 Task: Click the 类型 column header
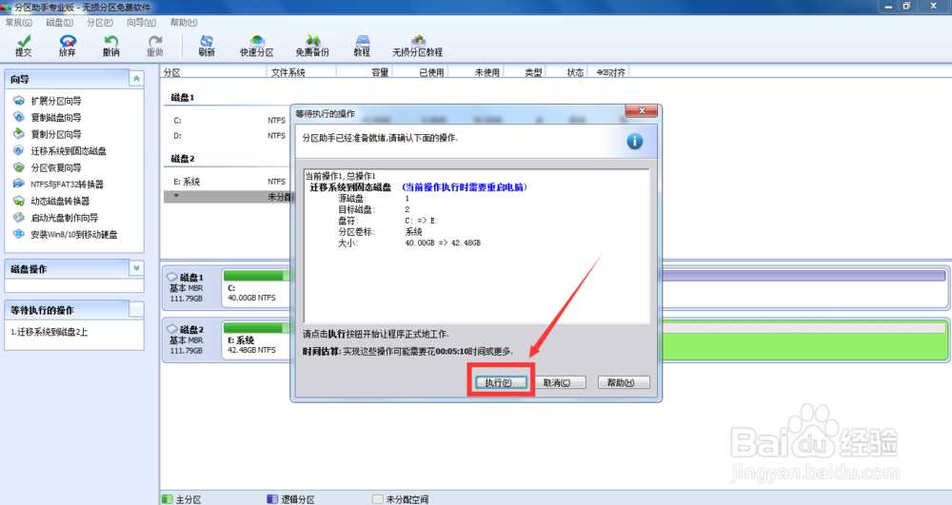point(526,72)
